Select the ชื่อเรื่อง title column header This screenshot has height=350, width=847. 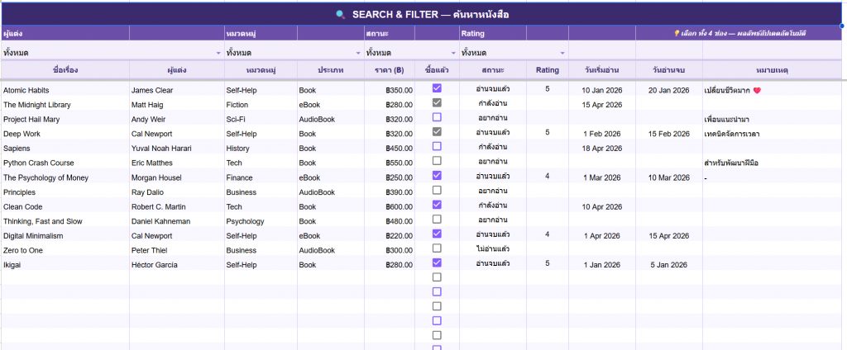65,70
